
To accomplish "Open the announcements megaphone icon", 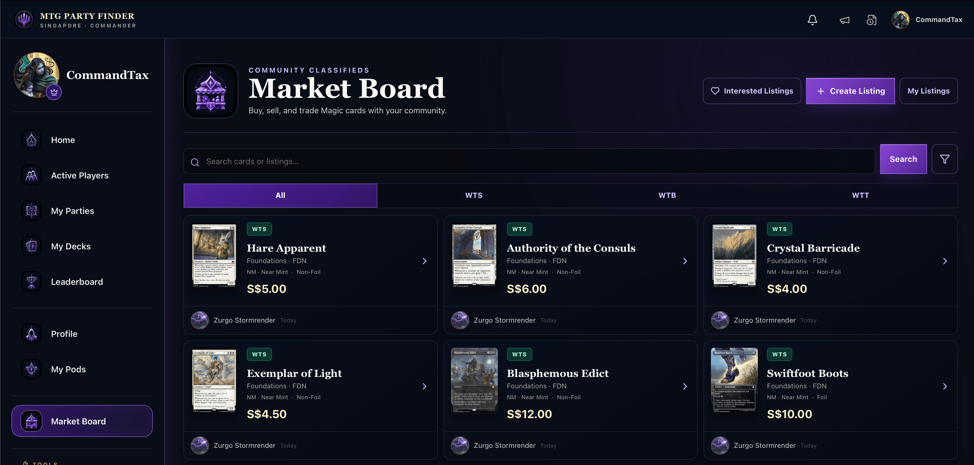I will (844, 20).
